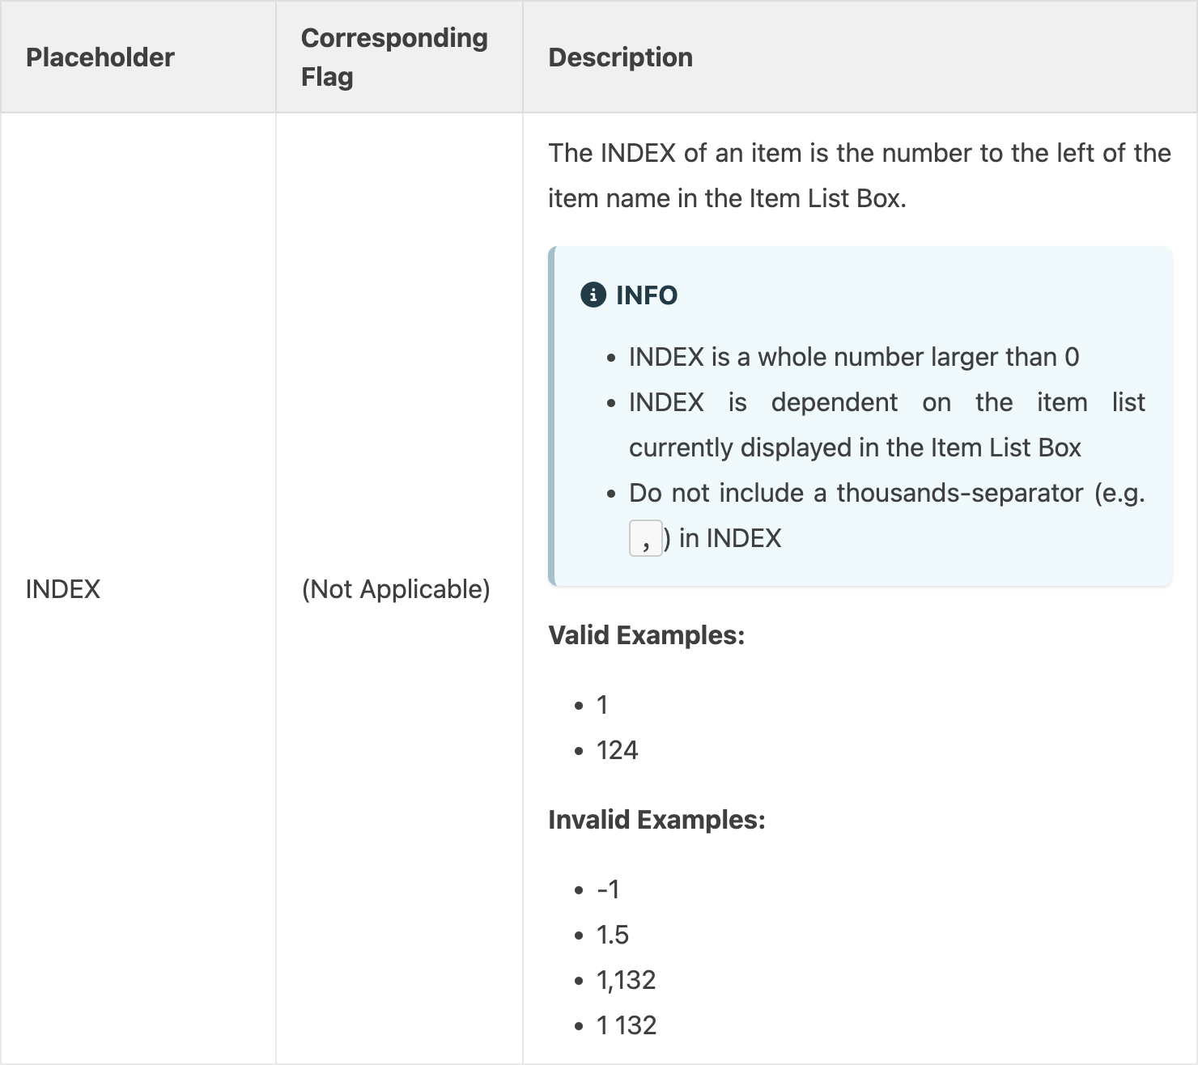
Task: Select the INDEX placeholder cell text
Action: pyautogui.click(x=63, y=589)
